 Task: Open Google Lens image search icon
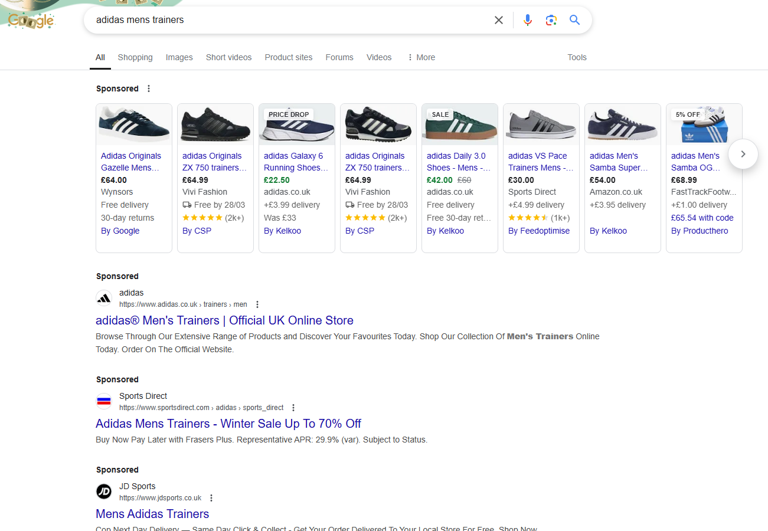click(x=551, y=20)
